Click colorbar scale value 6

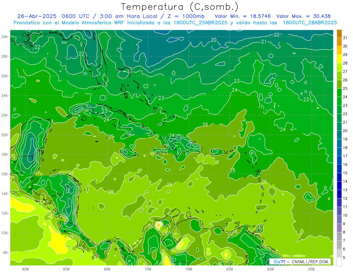(344, 249)
